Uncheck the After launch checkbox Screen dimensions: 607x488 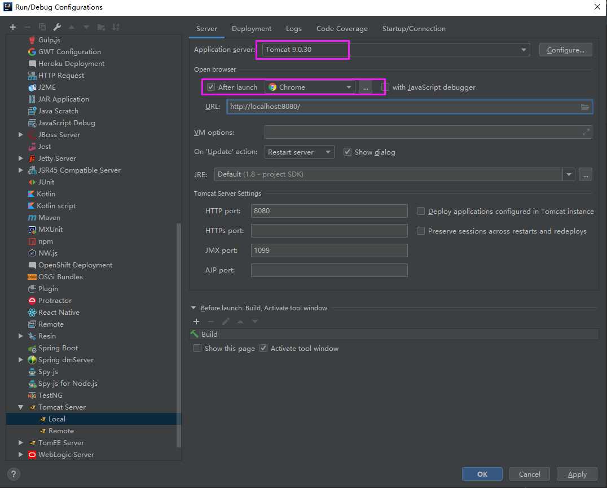211,87
